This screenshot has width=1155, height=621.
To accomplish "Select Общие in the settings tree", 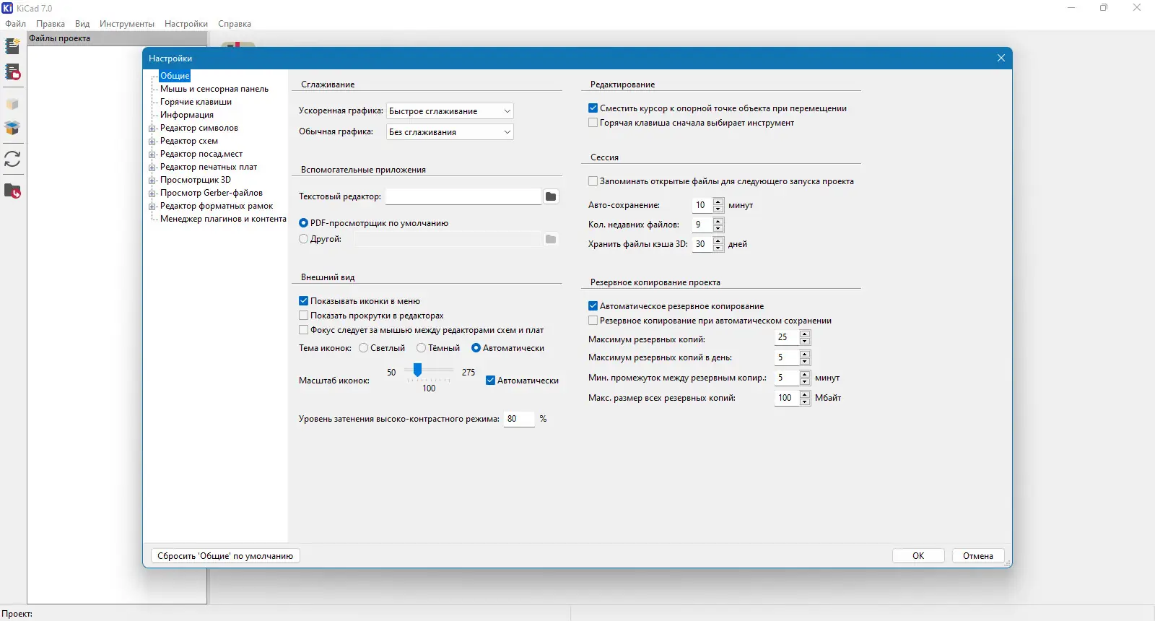I will [175, 76].
